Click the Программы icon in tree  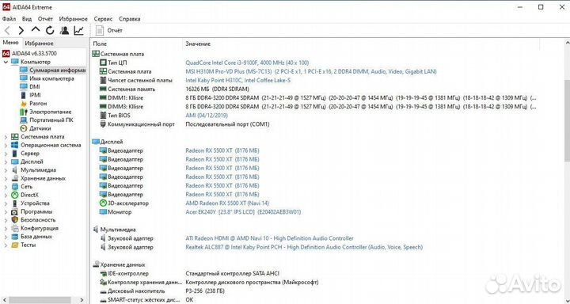(x=15, y=211)
